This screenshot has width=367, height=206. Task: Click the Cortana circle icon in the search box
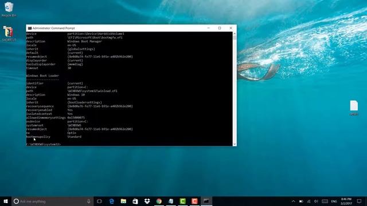point(16,201)
